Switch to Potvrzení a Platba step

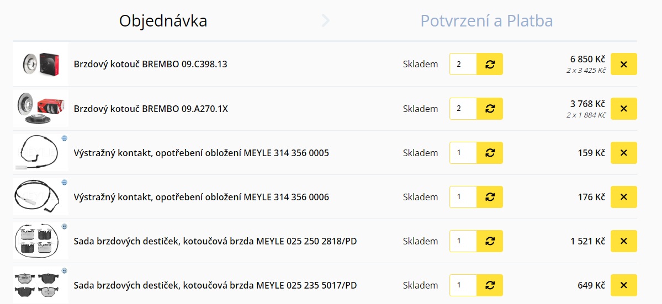coord(486,21)
